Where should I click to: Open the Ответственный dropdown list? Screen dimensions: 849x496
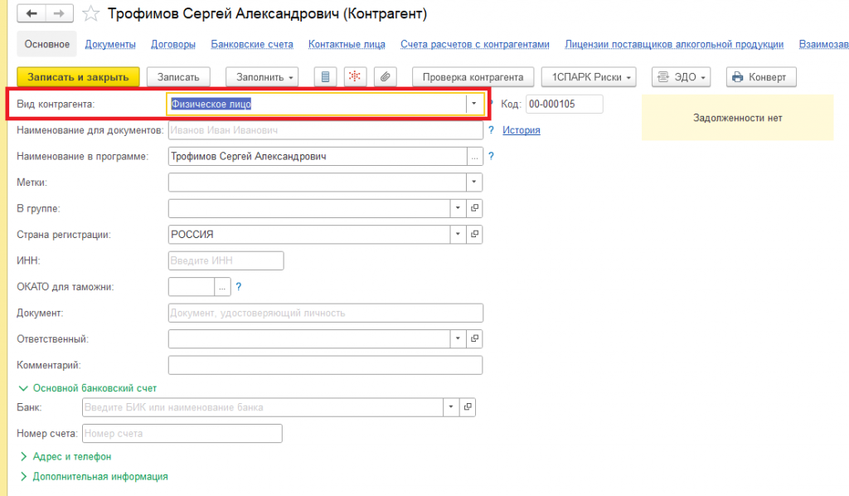[458, 339]
